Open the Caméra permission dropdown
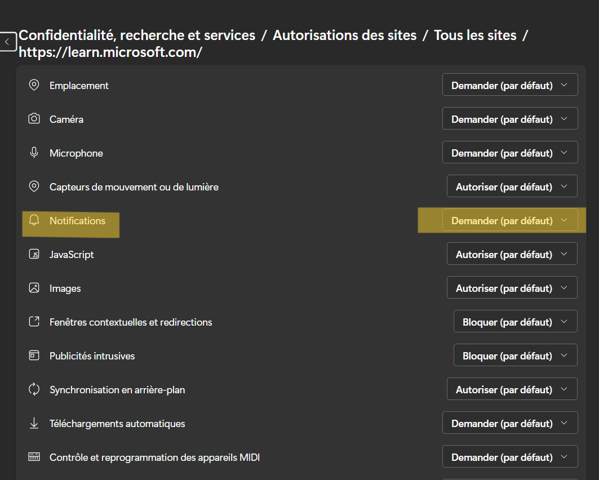Screen dimensions: 599x480 pyautogui.click(x=510, y=119)
